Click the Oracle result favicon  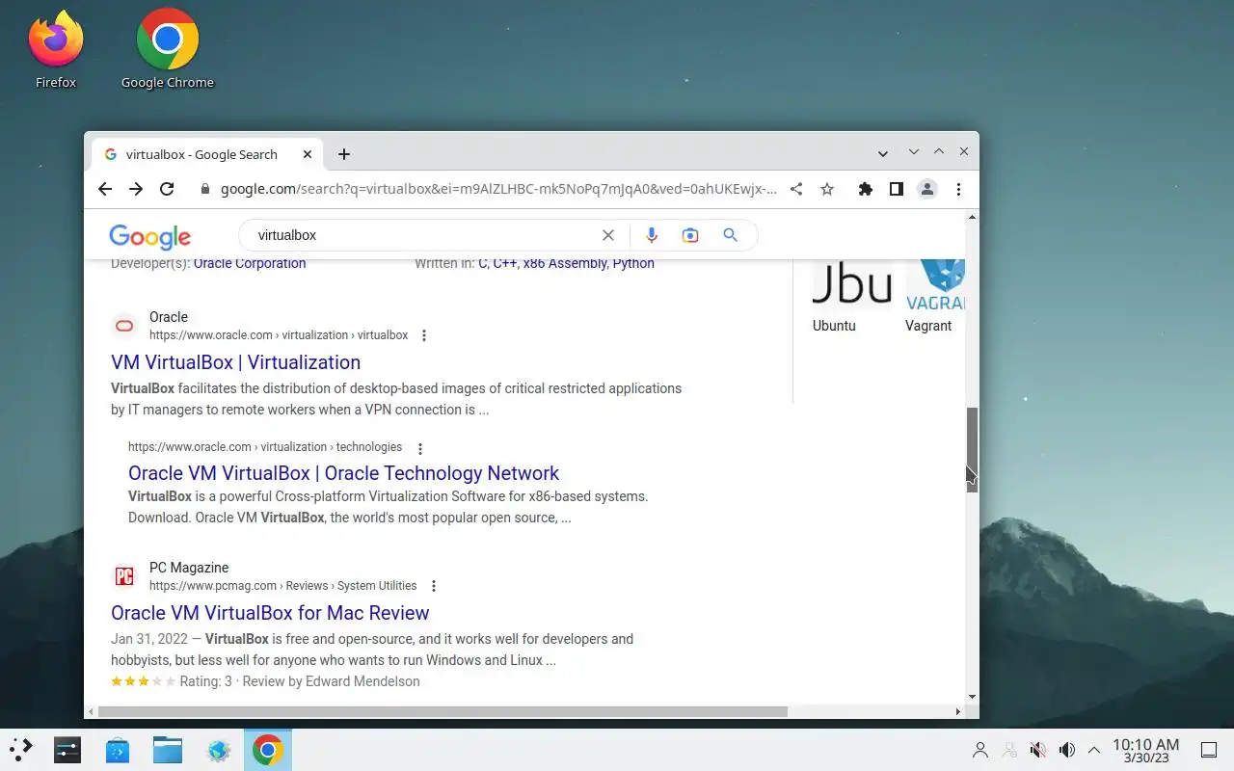coord(124,326)
